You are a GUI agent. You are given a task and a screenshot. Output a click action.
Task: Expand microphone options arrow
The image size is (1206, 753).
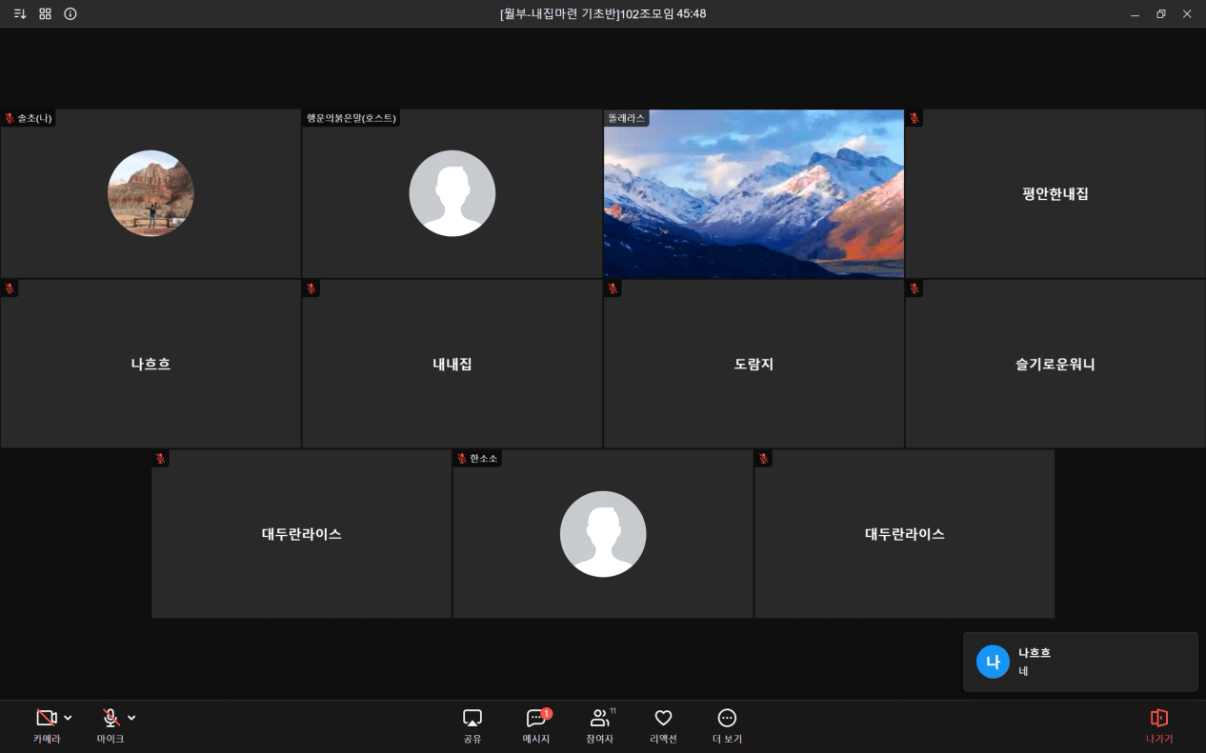point(131,718)
